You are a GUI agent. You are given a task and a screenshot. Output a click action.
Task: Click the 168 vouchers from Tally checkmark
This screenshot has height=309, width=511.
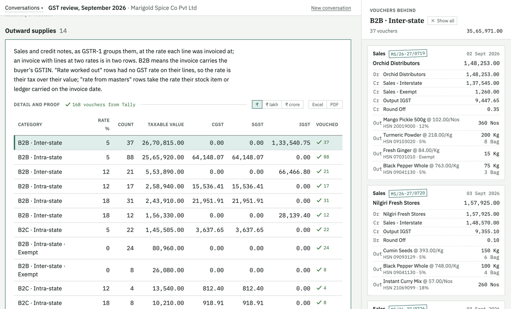click(x=100, y=105)
